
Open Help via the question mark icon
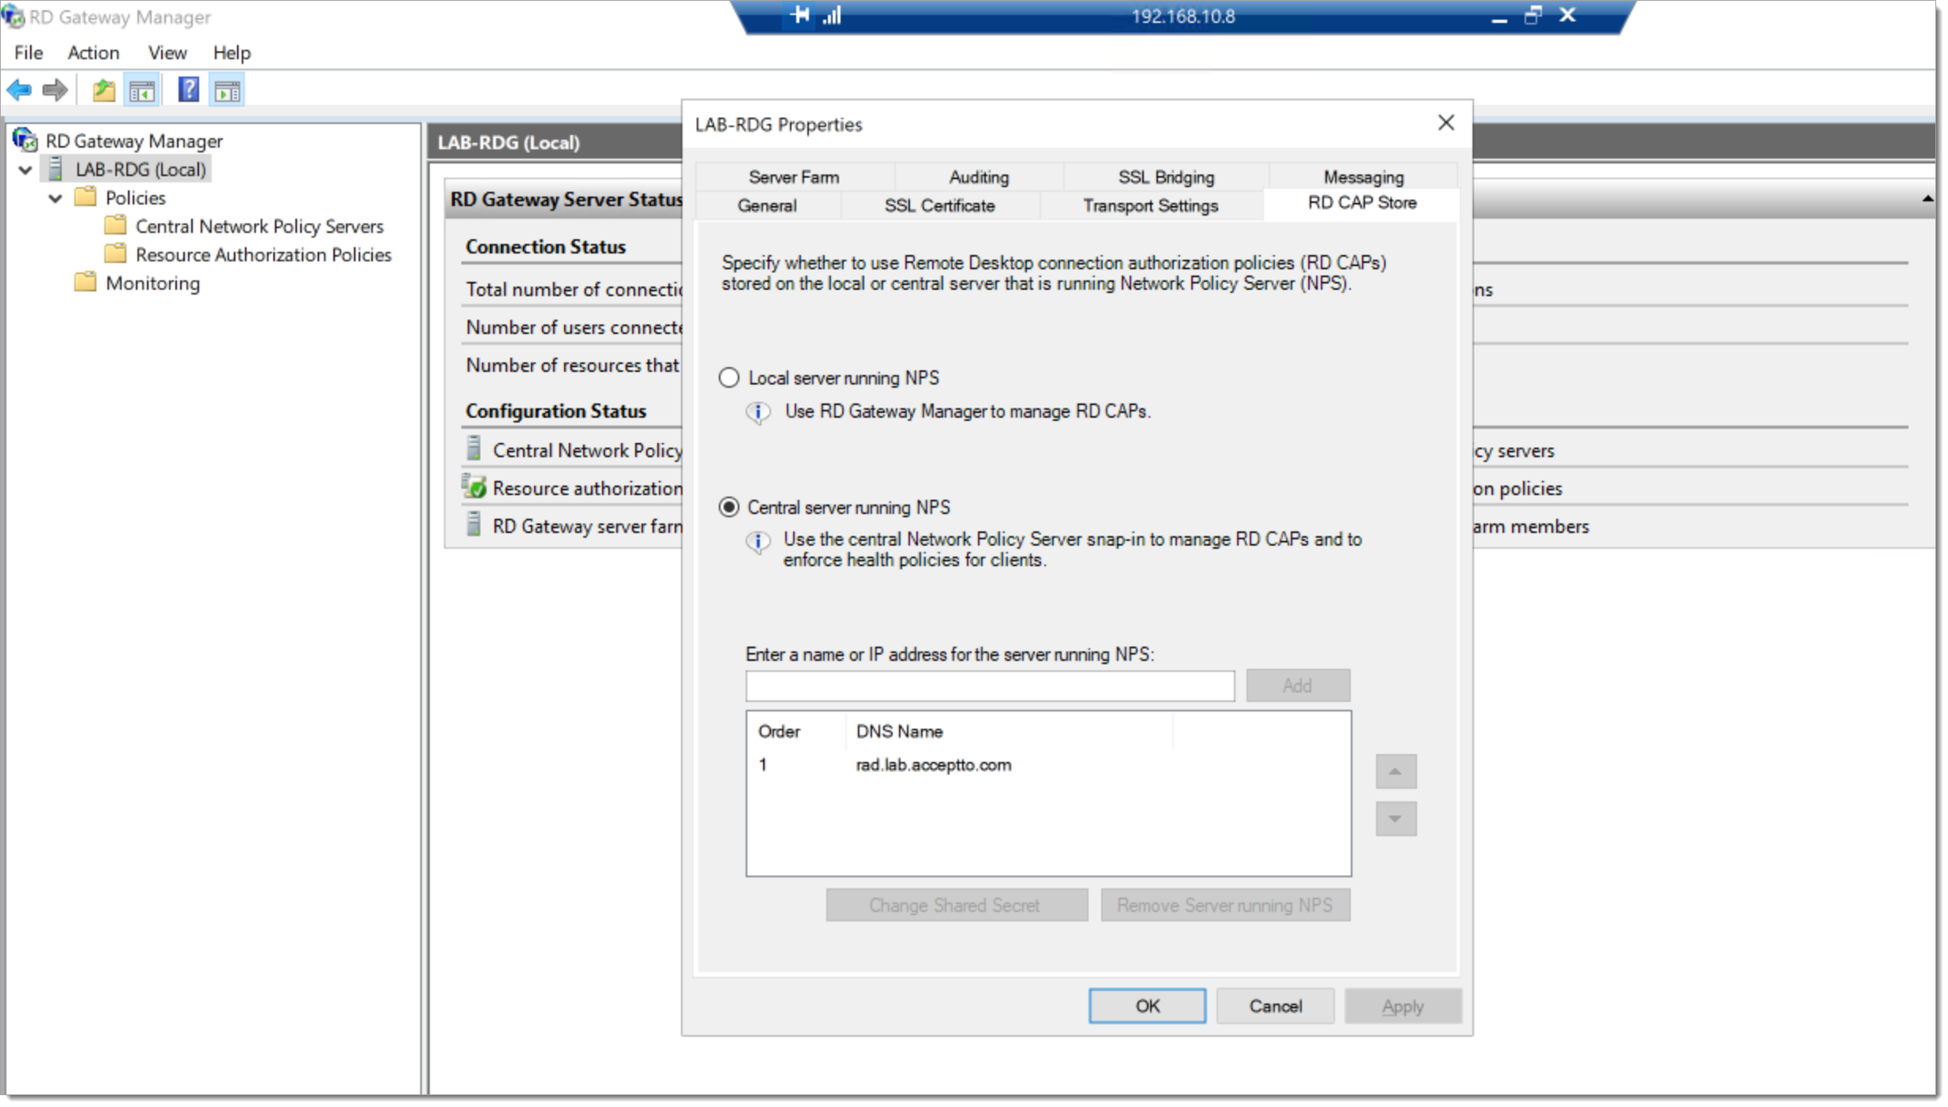pyautogui.click(x=189, y=89)
